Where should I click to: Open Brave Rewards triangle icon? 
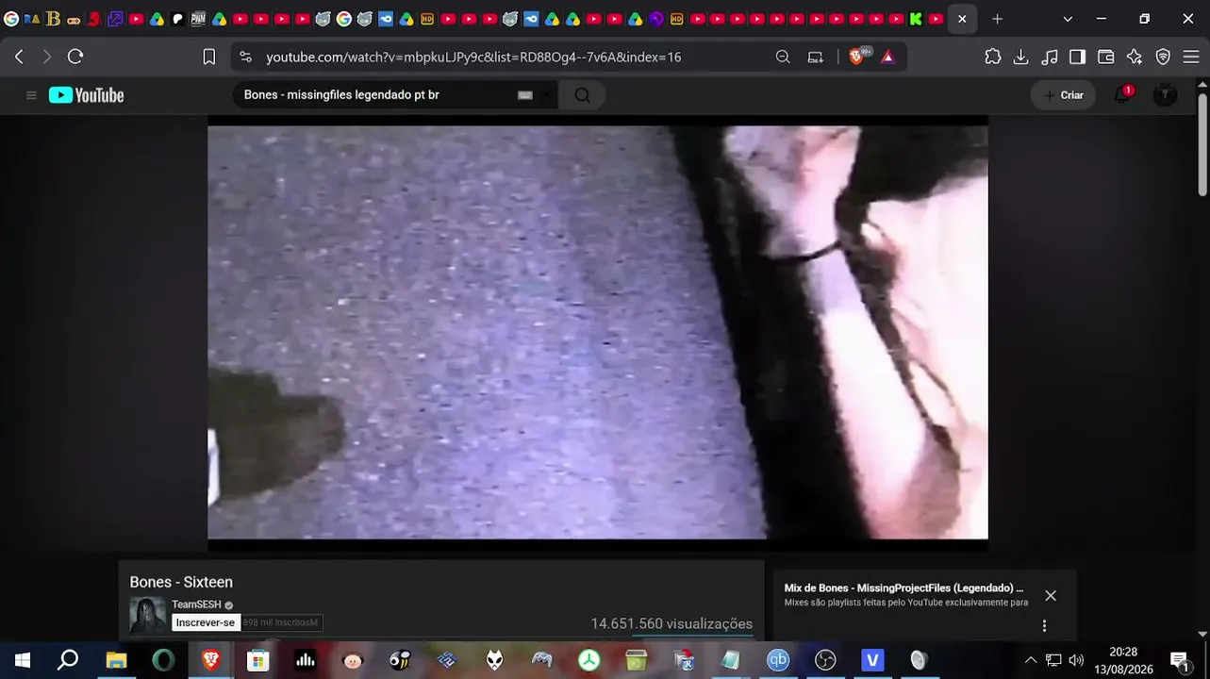click(887, 57)
